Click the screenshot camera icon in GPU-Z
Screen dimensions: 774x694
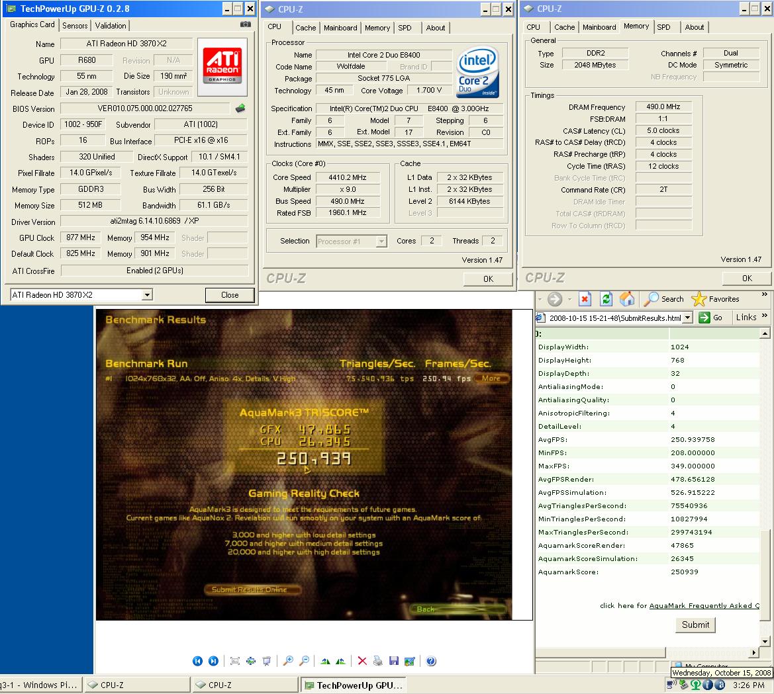pos(246,24)
